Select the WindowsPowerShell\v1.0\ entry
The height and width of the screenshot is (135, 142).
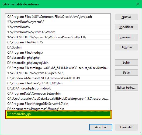(58, 37)
